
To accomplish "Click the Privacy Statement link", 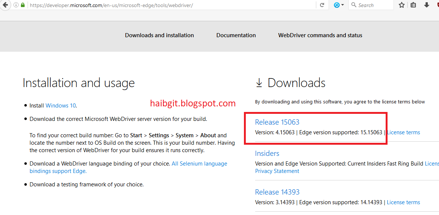I will point(277,171).
